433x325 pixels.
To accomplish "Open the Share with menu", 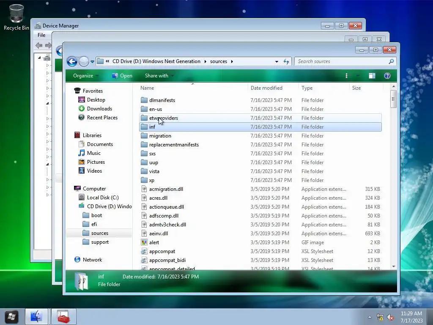I will tap(159, 76).
